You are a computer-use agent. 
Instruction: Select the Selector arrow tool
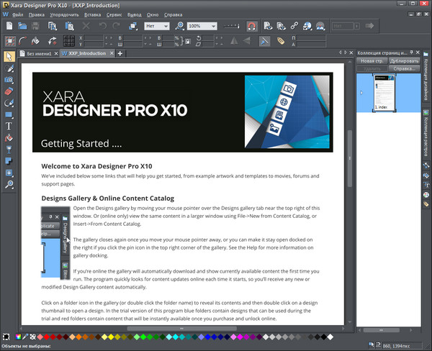pos(9,56)
